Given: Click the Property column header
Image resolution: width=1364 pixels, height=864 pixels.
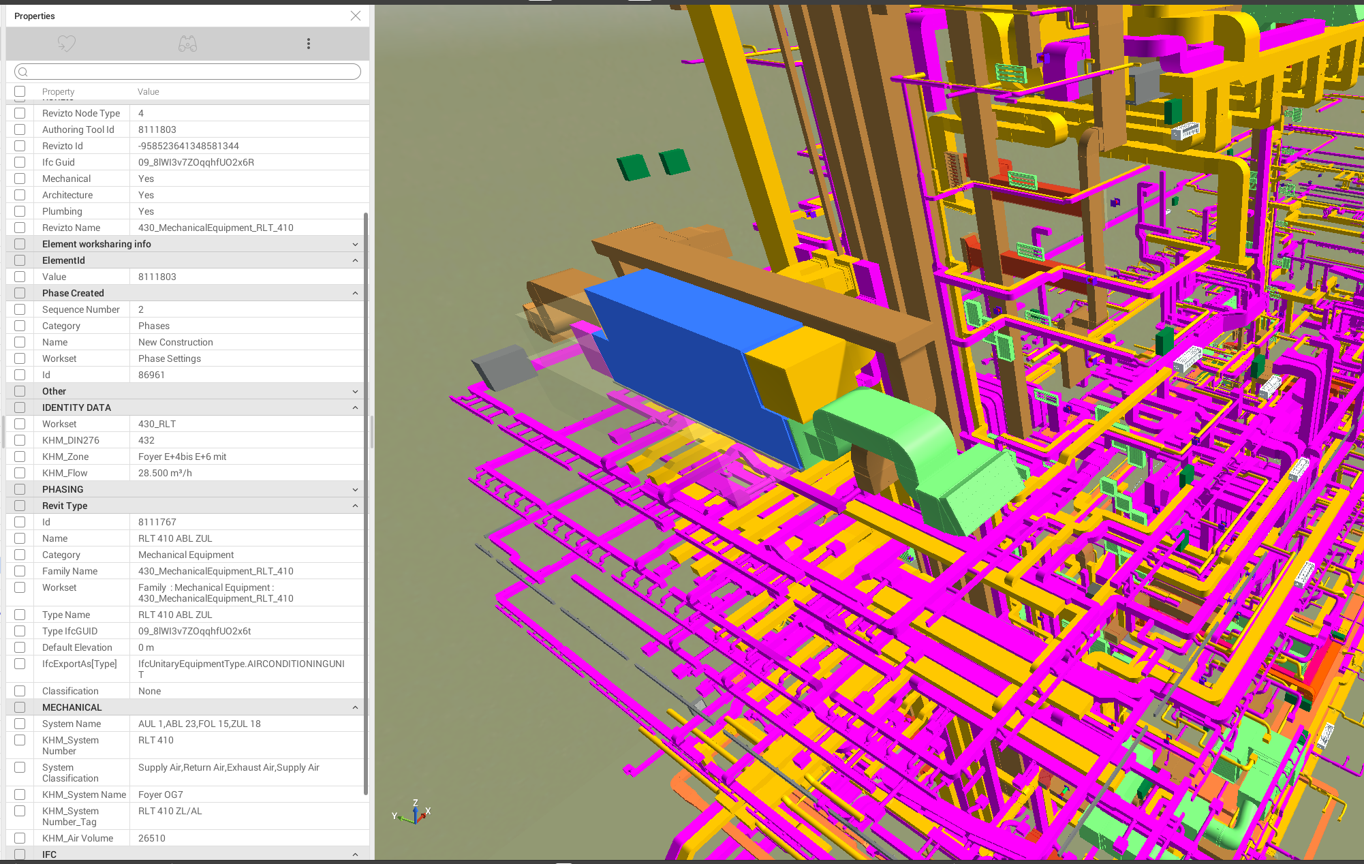Looking at the screenshot, I should pyautogui.click(x=58, y=92).
